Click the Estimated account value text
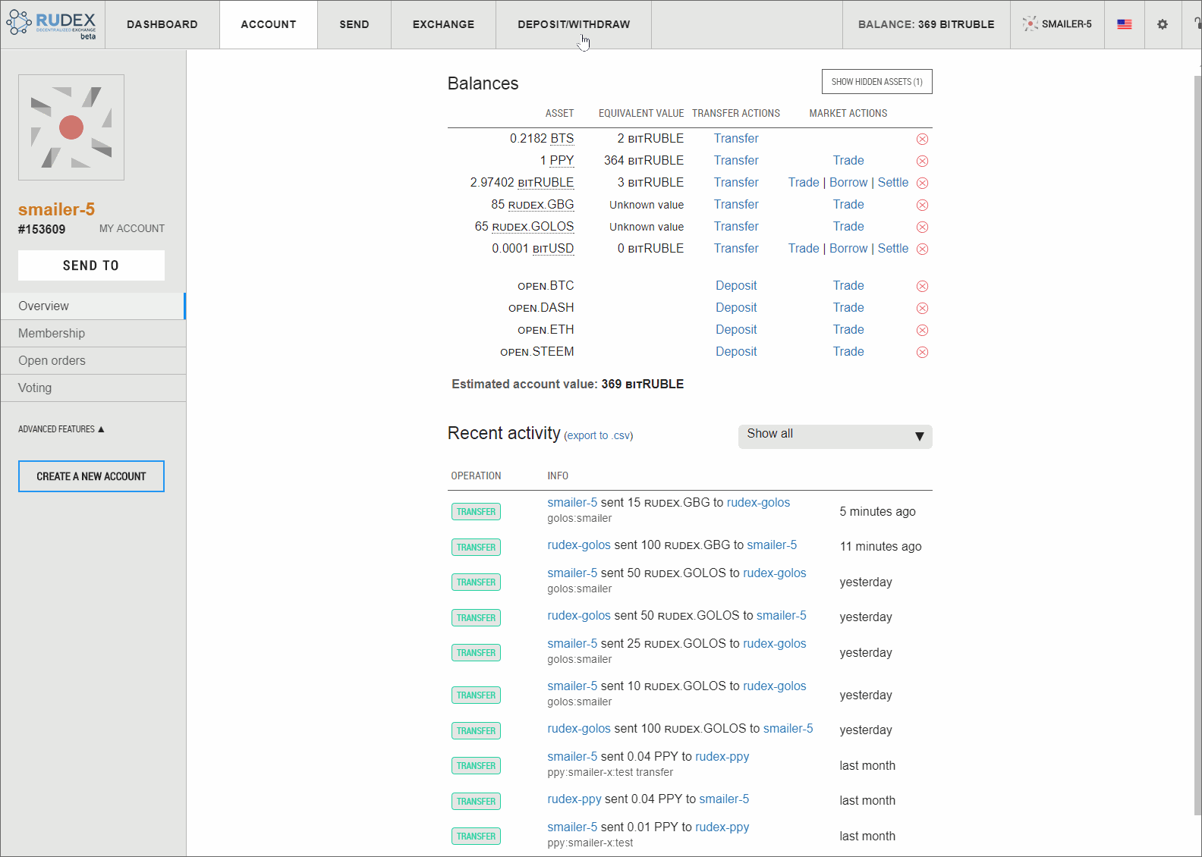 point(568,385)
